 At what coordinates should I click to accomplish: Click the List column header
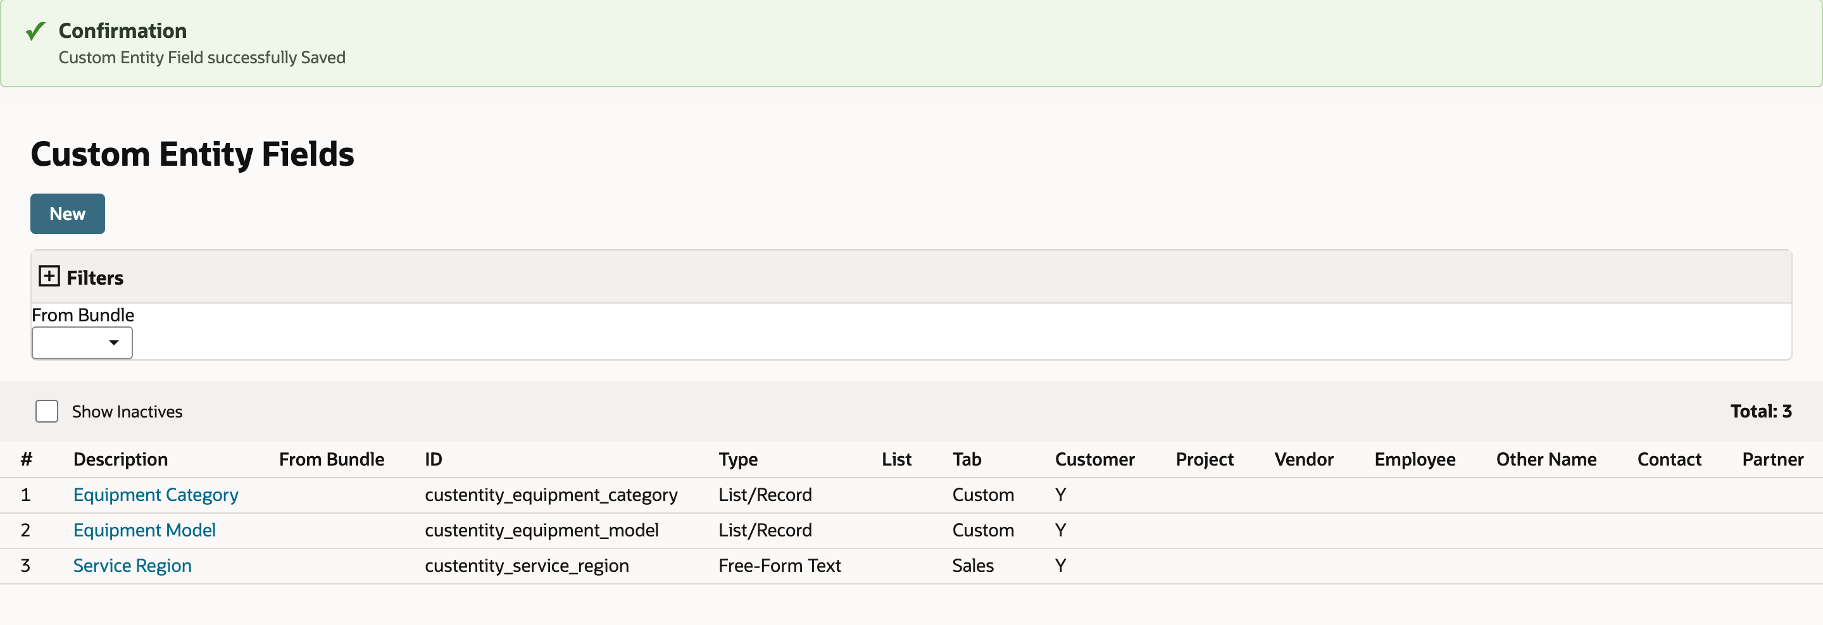point(897,459)
